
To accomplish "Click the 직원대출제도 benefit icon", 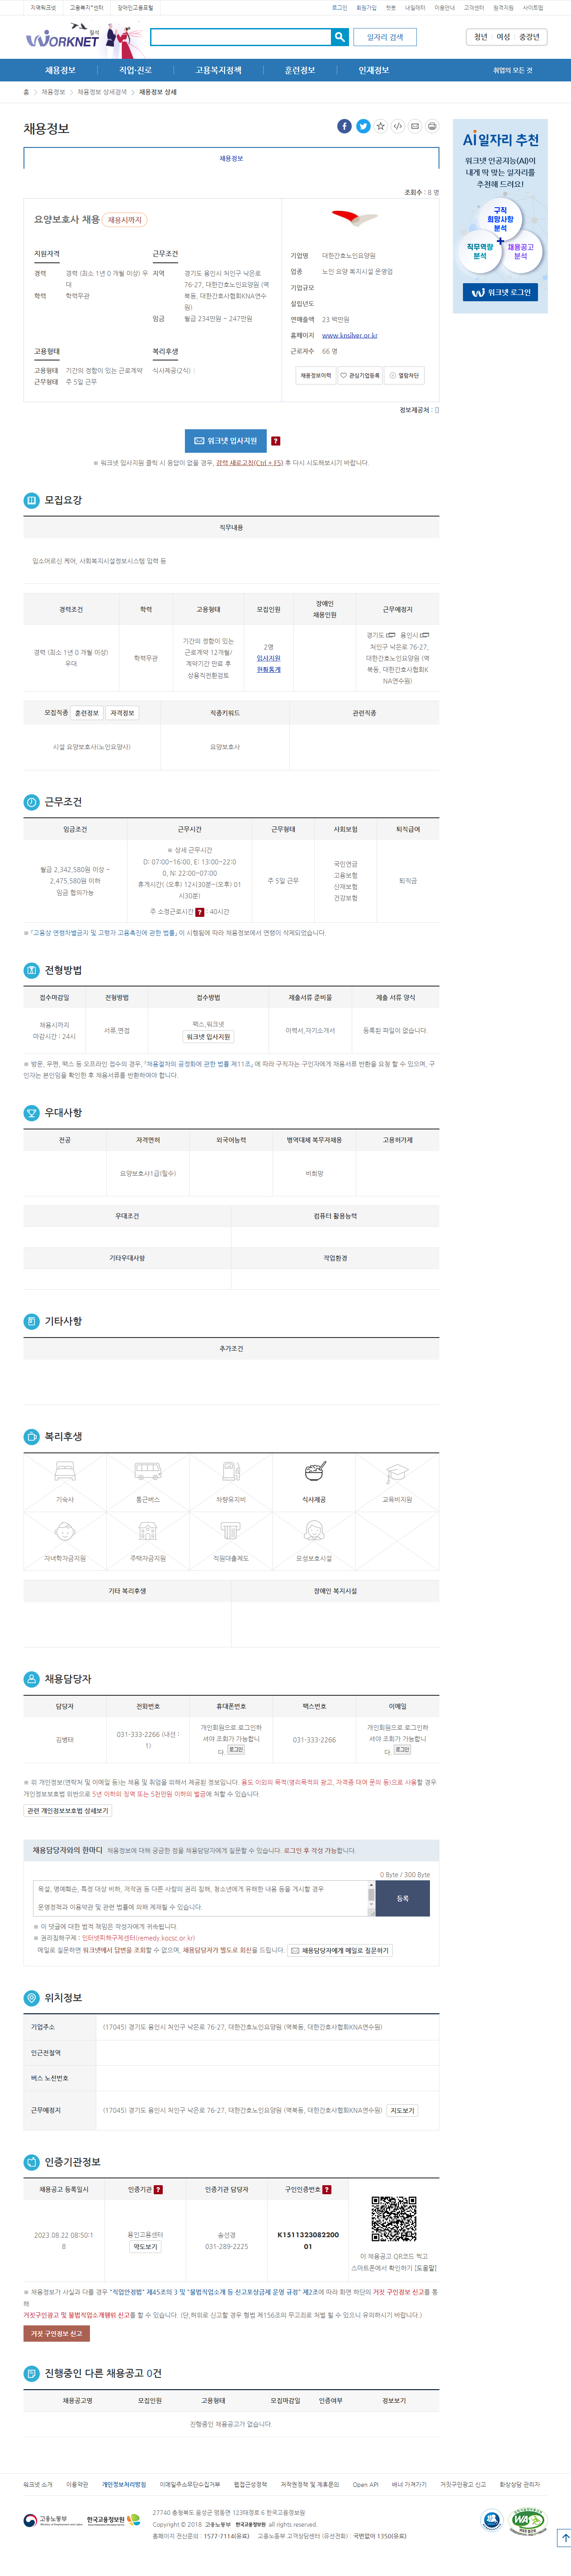I will point(231,1531).
